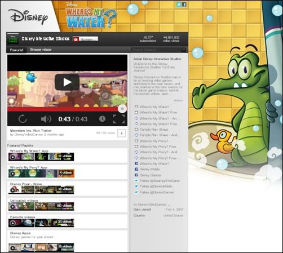The height and width of the screenshot is (253, 283).
Task: Subscribe to Disney Interactive Studios channel
Action: pos(86,39)
